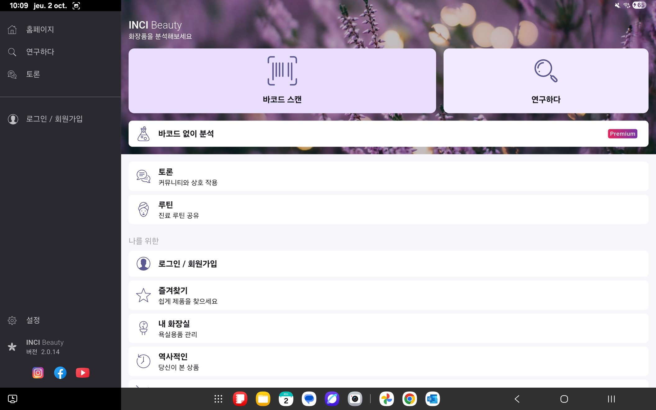Tap the barcode scan icon
The width and height of the screenshot is (656, 410).
coord(282,71)
